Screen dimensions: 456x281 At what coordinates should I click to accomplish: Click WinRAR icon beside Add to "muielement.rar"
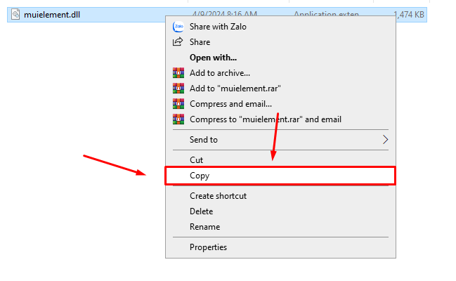178,89
